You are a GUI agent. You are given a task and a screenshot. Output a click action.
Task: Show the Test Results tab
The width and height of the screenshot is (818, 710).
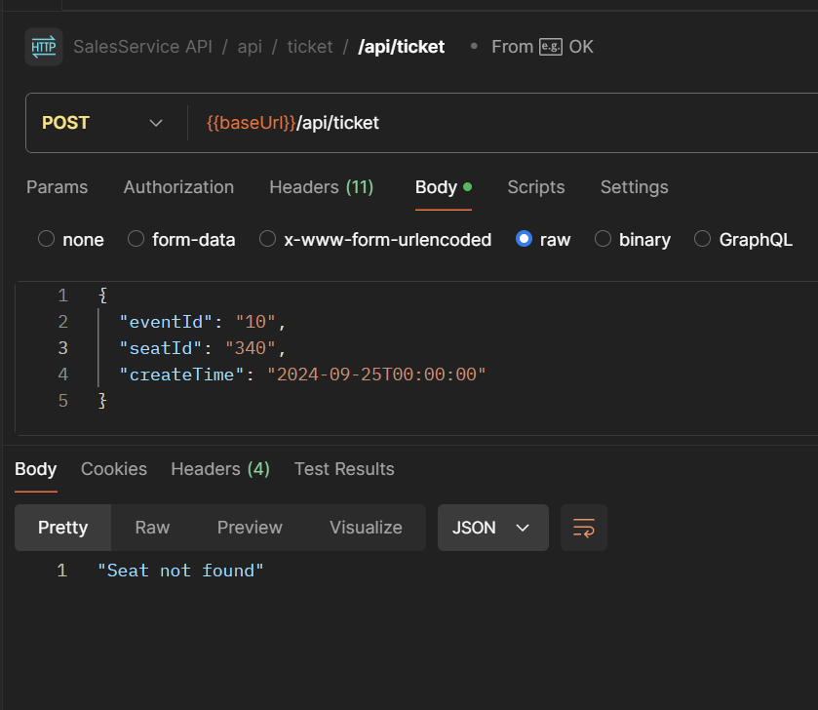(344, 469)
